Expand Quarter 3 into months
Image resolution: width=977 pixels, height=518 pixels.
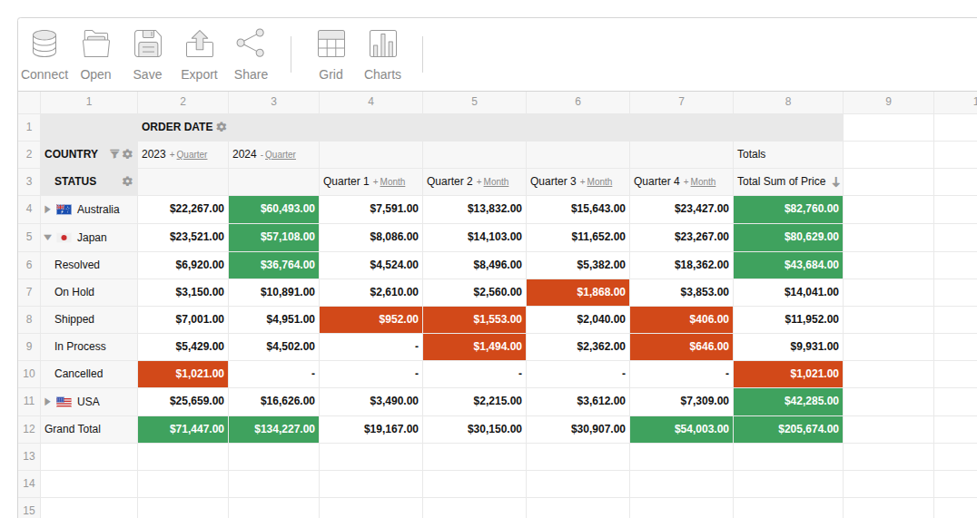[598, 182]
